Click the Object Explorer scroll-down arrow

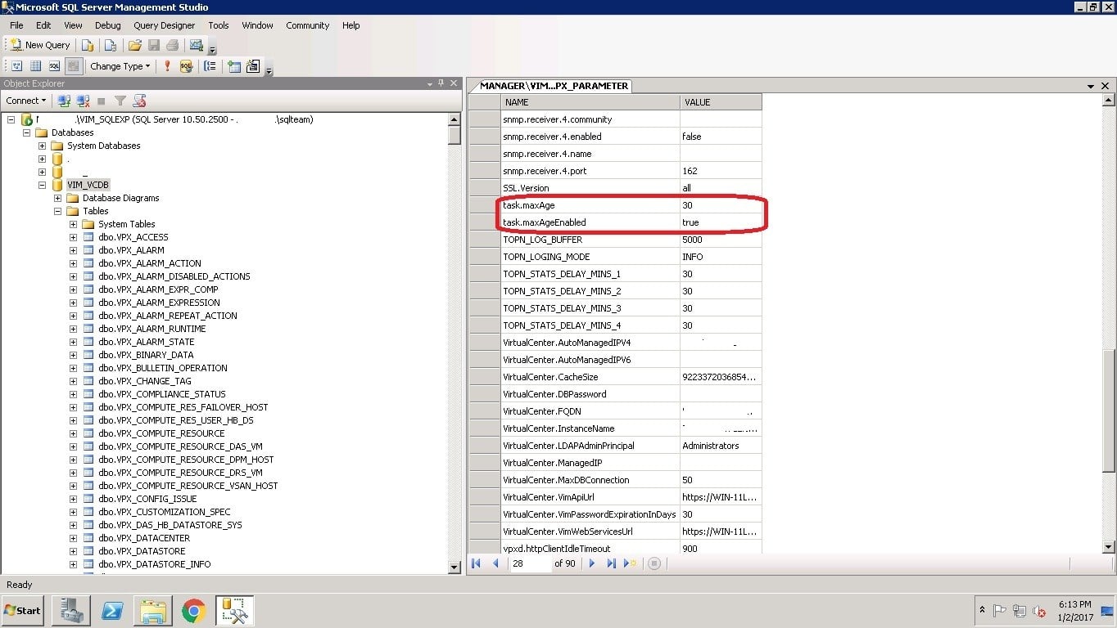[x=455, y=567]
